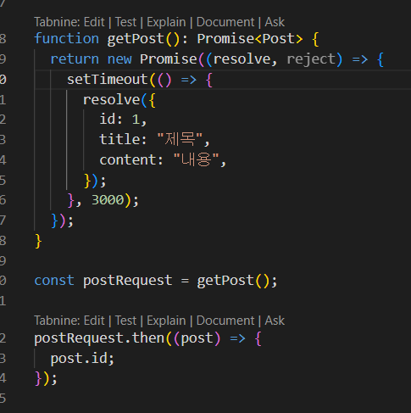The image size is (411, 413).
Task: Click the arrow => after (resolve, reject)
Action: tap(360, 59)
